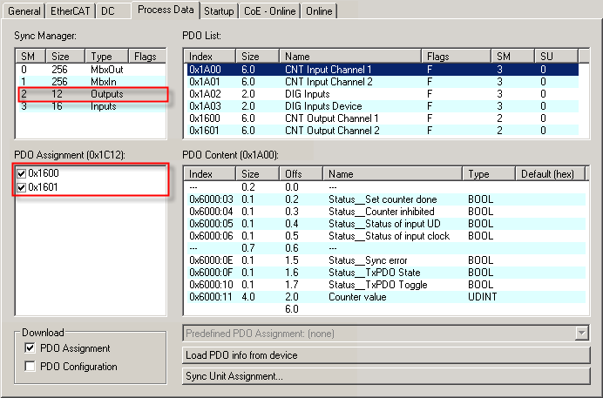The width and height of the screenshot is (603, 398).
Task: Select CNT Input Channel 1 PDO row
Action: pyautogui.click(x=383, y=70)
